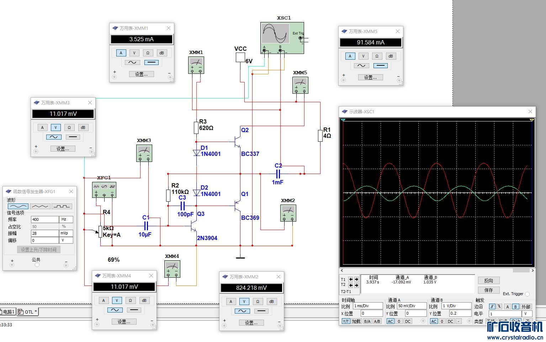Switch XMM1 multimeter to voltage V mode
546x342 pixels.
pos(134,53)
